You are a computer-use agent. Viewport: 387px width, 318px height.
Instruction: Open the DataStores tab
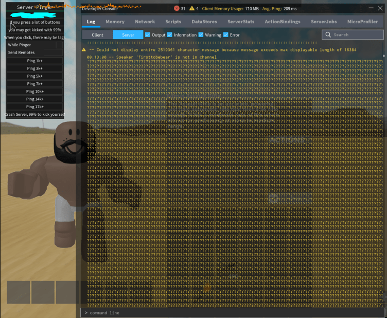point(204,22)
